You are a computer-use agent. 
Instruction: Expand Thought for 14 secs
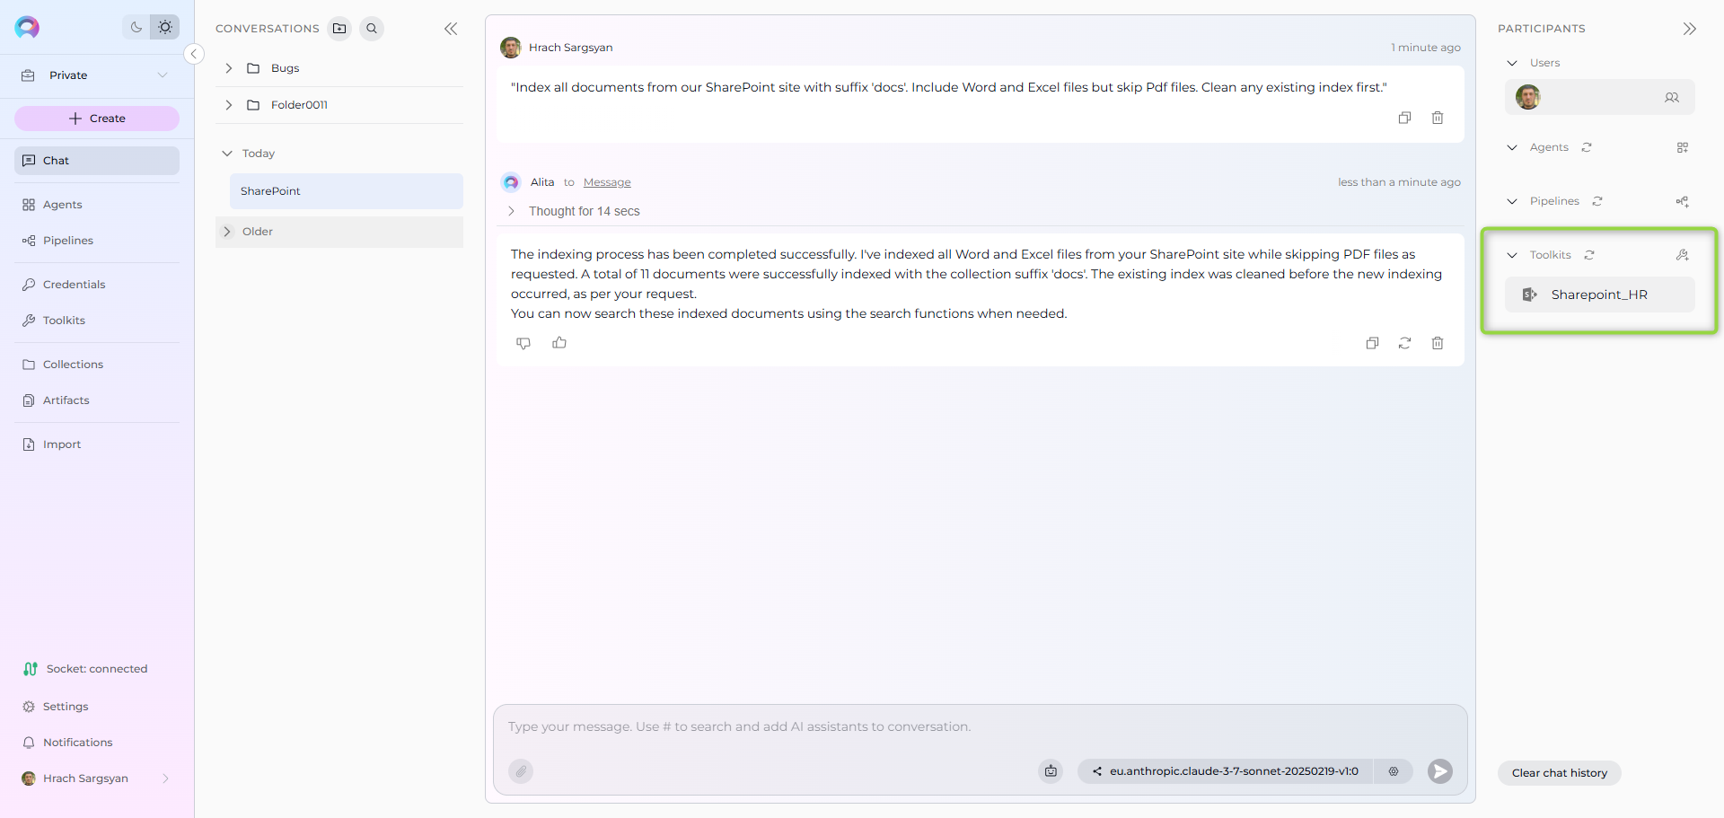[x=512, y=211]
